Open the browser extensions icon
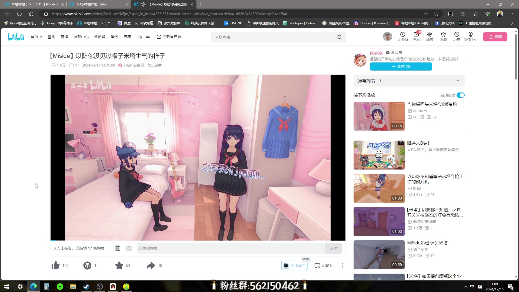 pos(463,14)
